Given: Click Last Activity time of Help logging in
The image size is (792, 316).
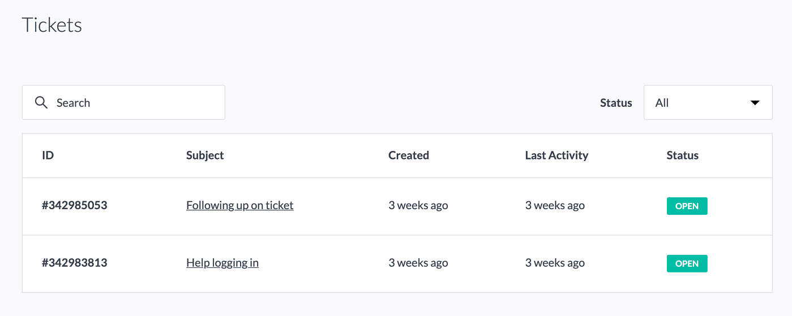Looking at the screenshot, I should point(555,263).
